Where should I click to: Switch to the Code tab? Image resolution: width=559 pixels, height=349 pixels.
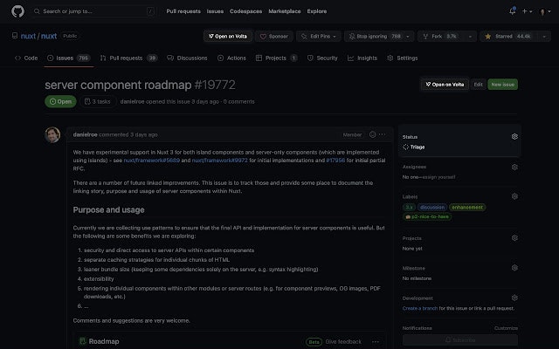(x=26, y=58)
